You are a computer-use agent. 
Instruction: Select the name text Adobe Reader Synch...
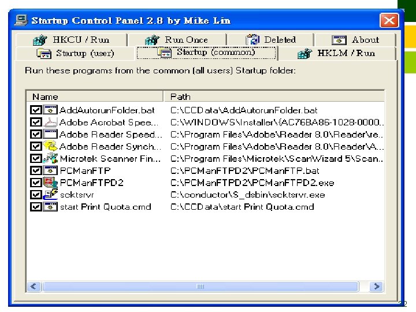[110, 146]
